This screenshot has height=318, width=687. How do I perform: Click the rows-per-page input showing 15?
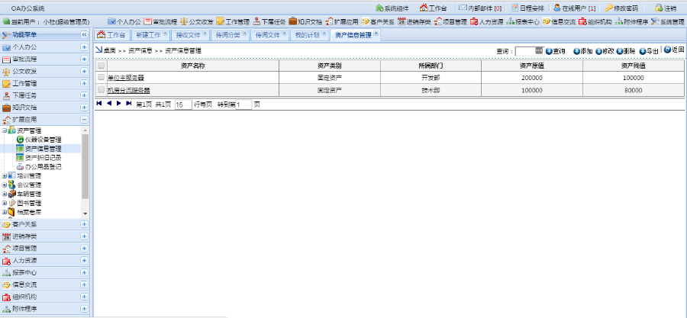click(183, 105)
